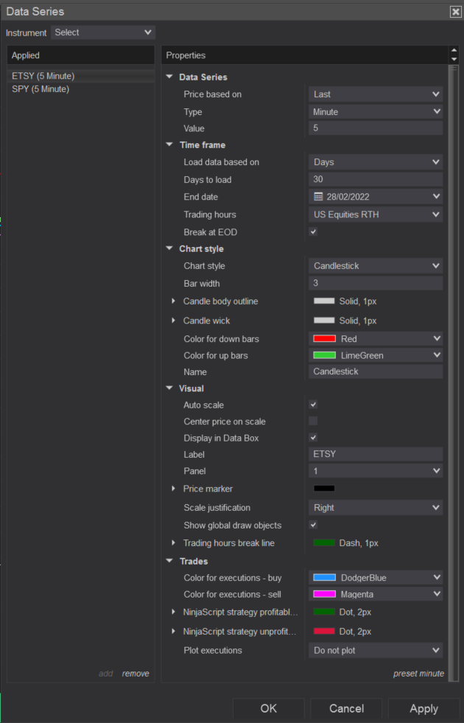This screenshot has height=723, width=464.
Task: Expand the Candle body outline settings
Action: pyautogui.click(x=174, y=301)
